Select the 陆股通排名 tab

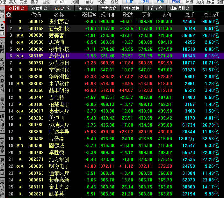[x=179, y=8]
